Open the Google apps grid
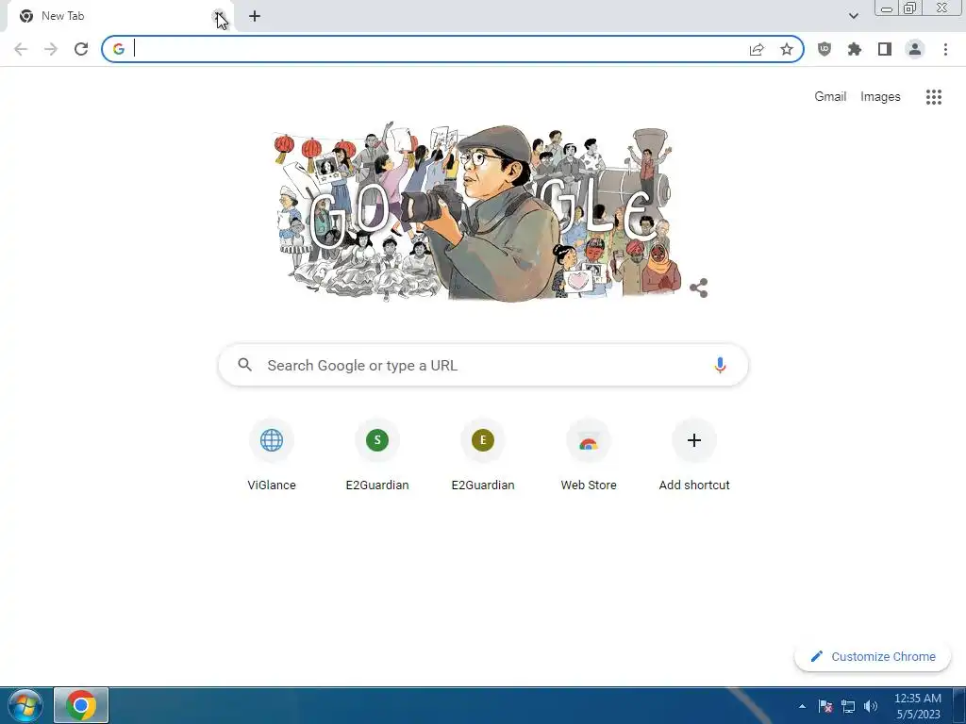Image resolution: width=966 pixels, height=724 pixels. [934, 97]
